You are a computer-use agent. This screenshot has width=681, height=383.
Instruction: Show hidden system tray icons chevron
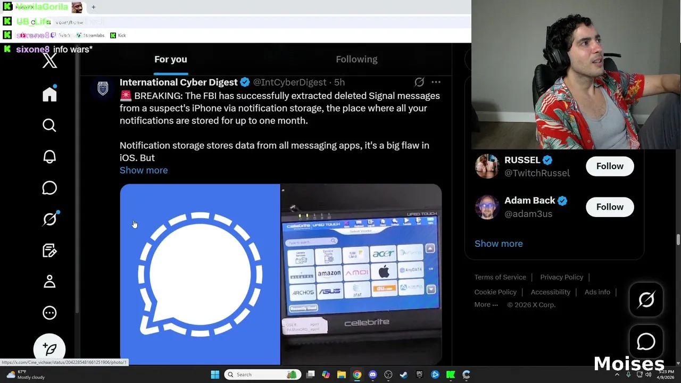point(617,374)
